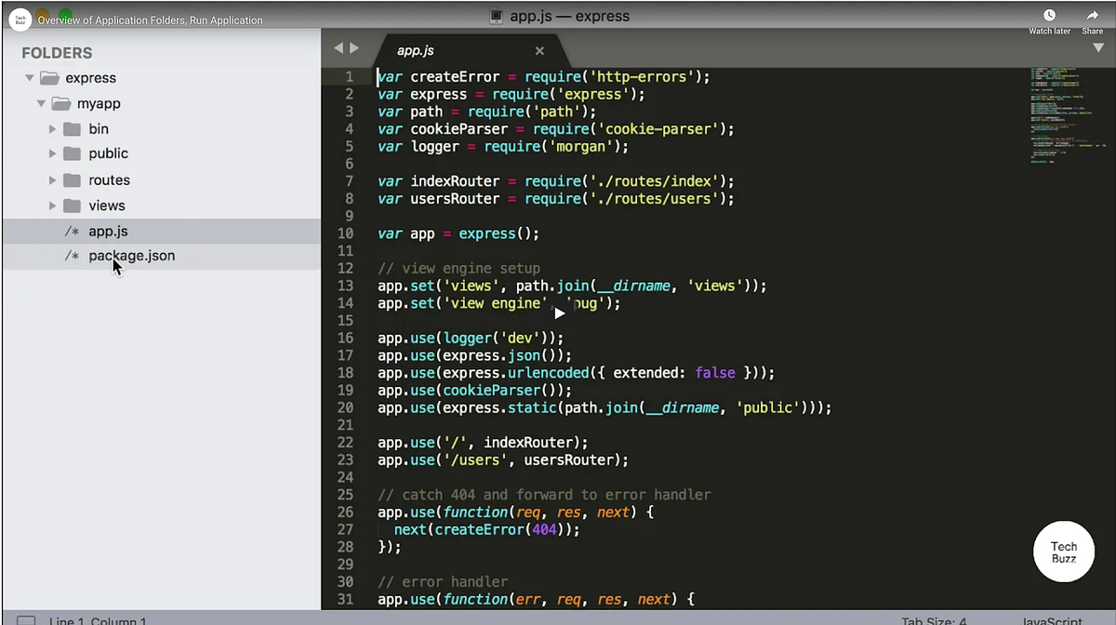Expand the public folder triangle
Viewport: 1116px width, 625px height.
pyautogui.click(x=53, y=154)
